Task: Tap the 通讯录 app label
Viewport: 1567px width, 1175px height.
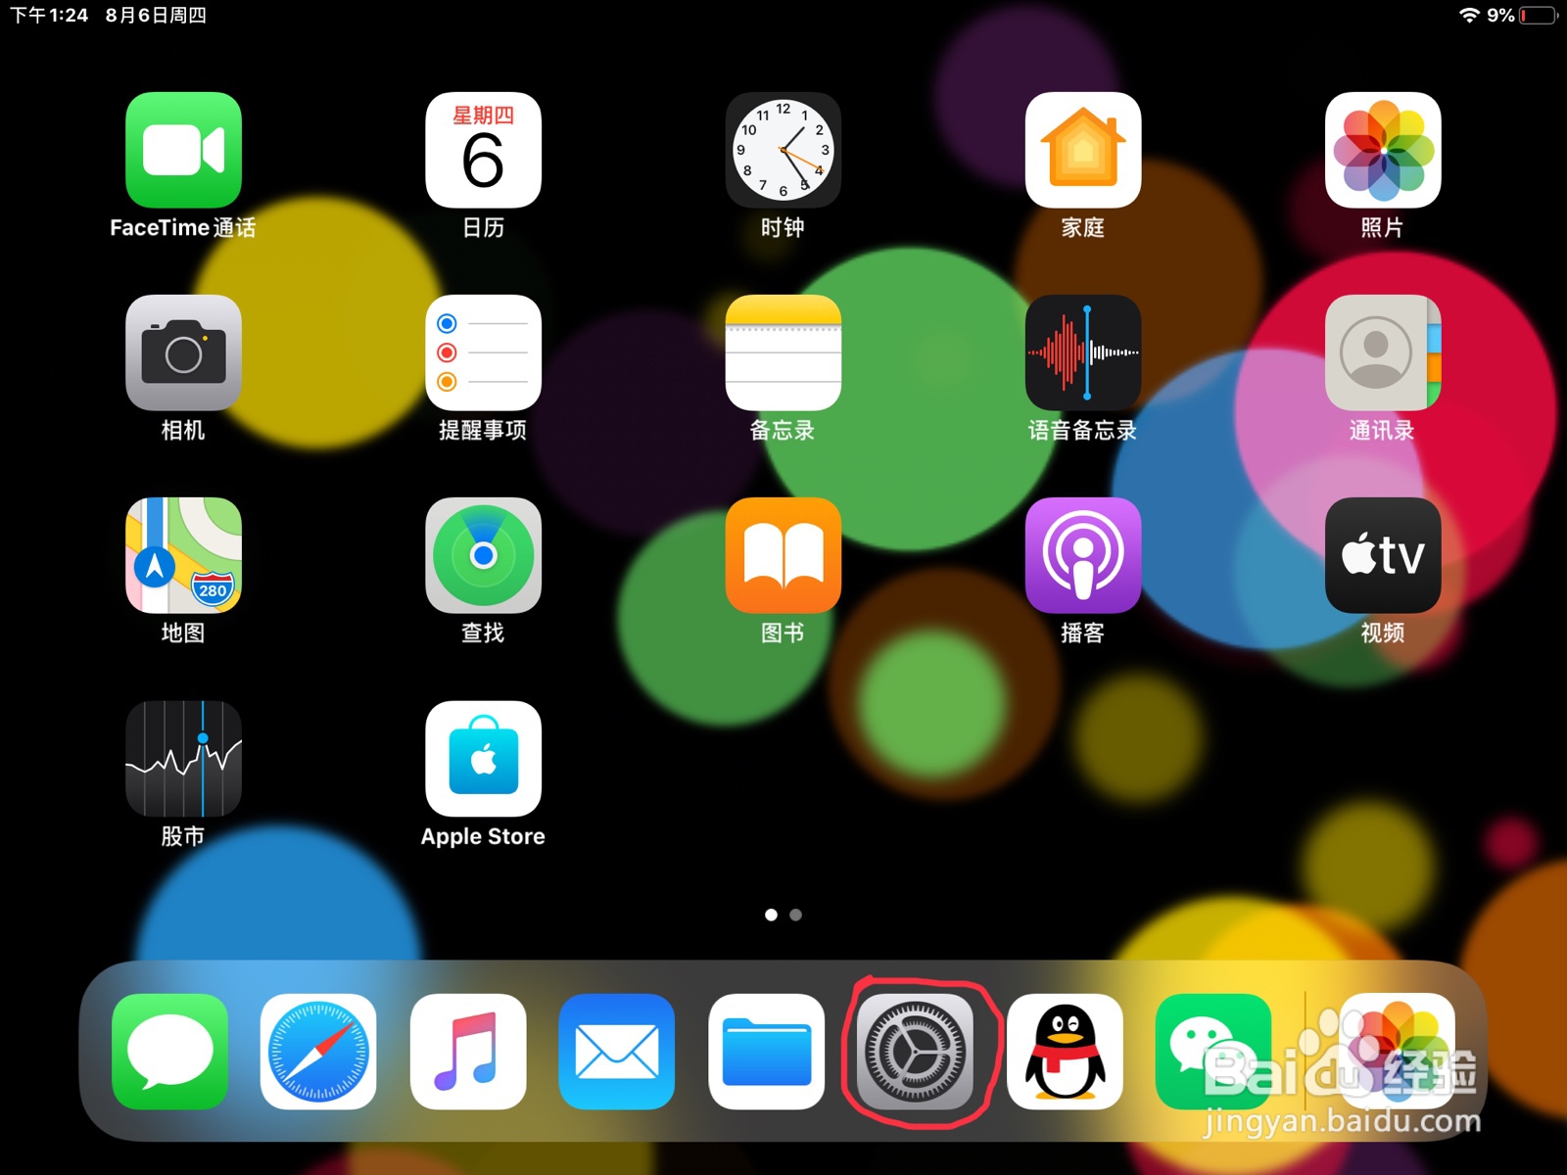Action: click(x=1382, y=430)
